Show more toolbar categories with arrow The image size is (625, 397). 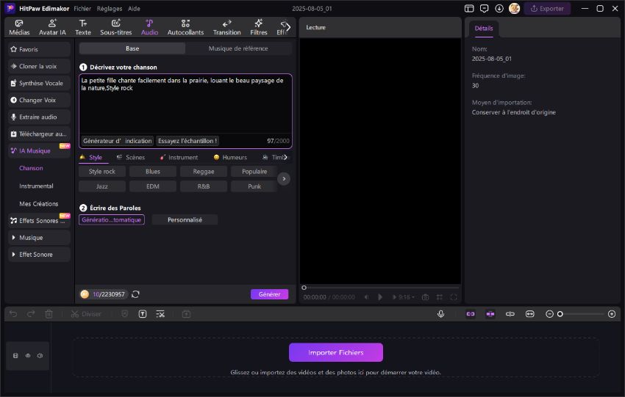pos(287,27)
